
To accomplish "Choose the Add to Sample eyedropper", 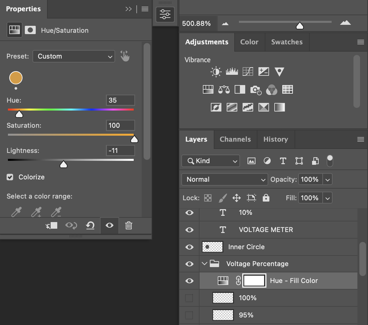I will coord(36,212).
